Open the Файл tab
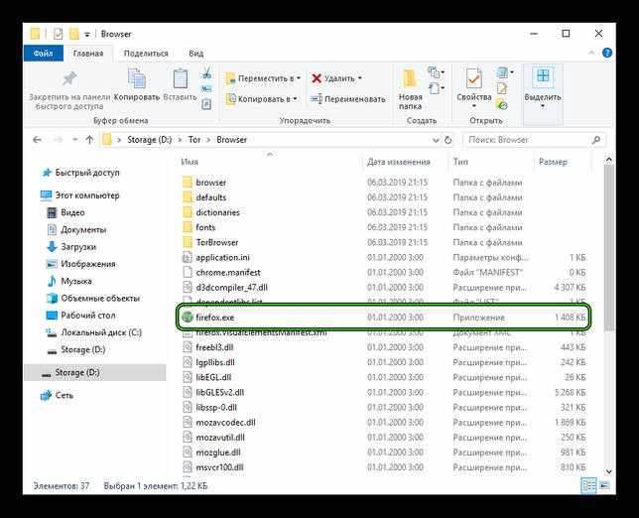This screenshot has width=639, height=518. coord(44,54)
